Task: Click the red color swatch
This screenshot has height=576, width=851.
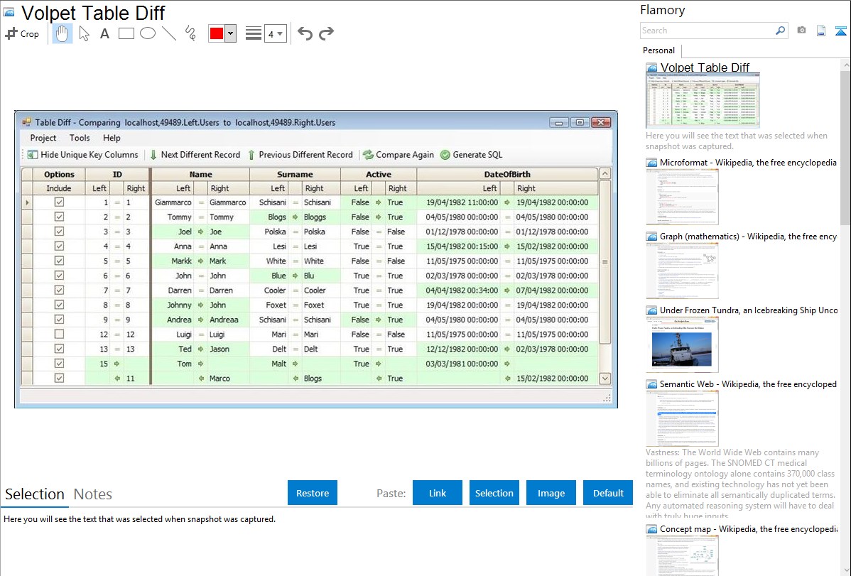Action: click(217, 34)
